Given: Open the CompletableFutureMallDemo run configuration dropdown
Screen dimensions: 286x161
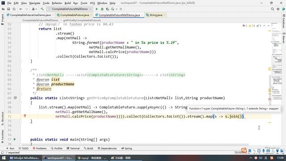Looking at the screenshot, I should click(70, 9).
